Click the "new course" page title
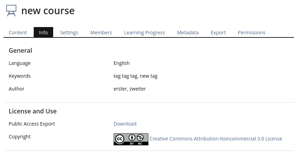This screenshot has width=294, height=154. pos(48,11)
